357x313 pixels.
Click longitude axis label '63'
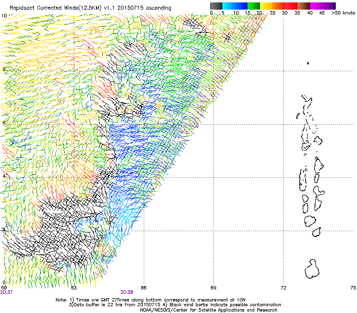74,288
